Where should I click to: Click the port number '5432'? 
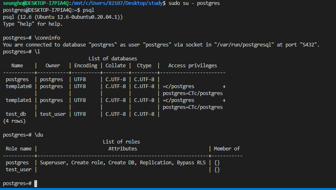coord(308,44)
